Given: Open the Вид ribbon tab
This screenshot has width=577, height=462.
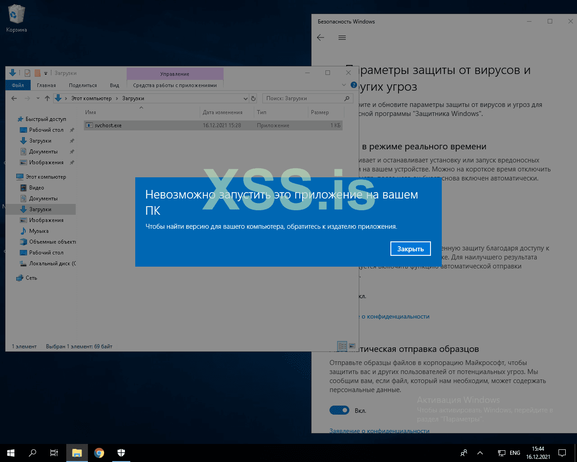Looking at the screenshot, I should coord(114,85).
